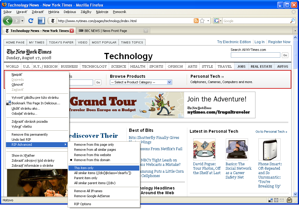
Task: Click the Forward arrow button
Action: tap(17, 21)
